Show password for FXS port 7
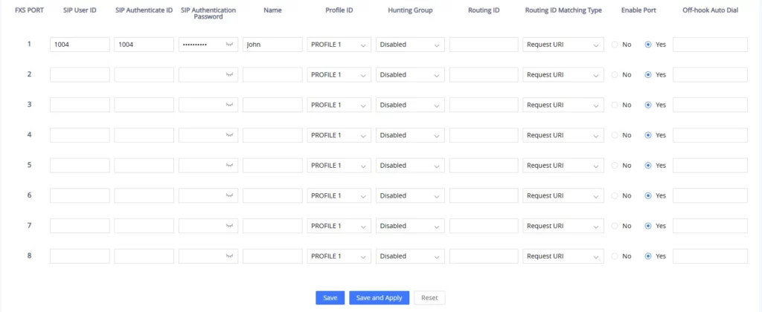This screenshot has height=312, width=762. point(230,226)
